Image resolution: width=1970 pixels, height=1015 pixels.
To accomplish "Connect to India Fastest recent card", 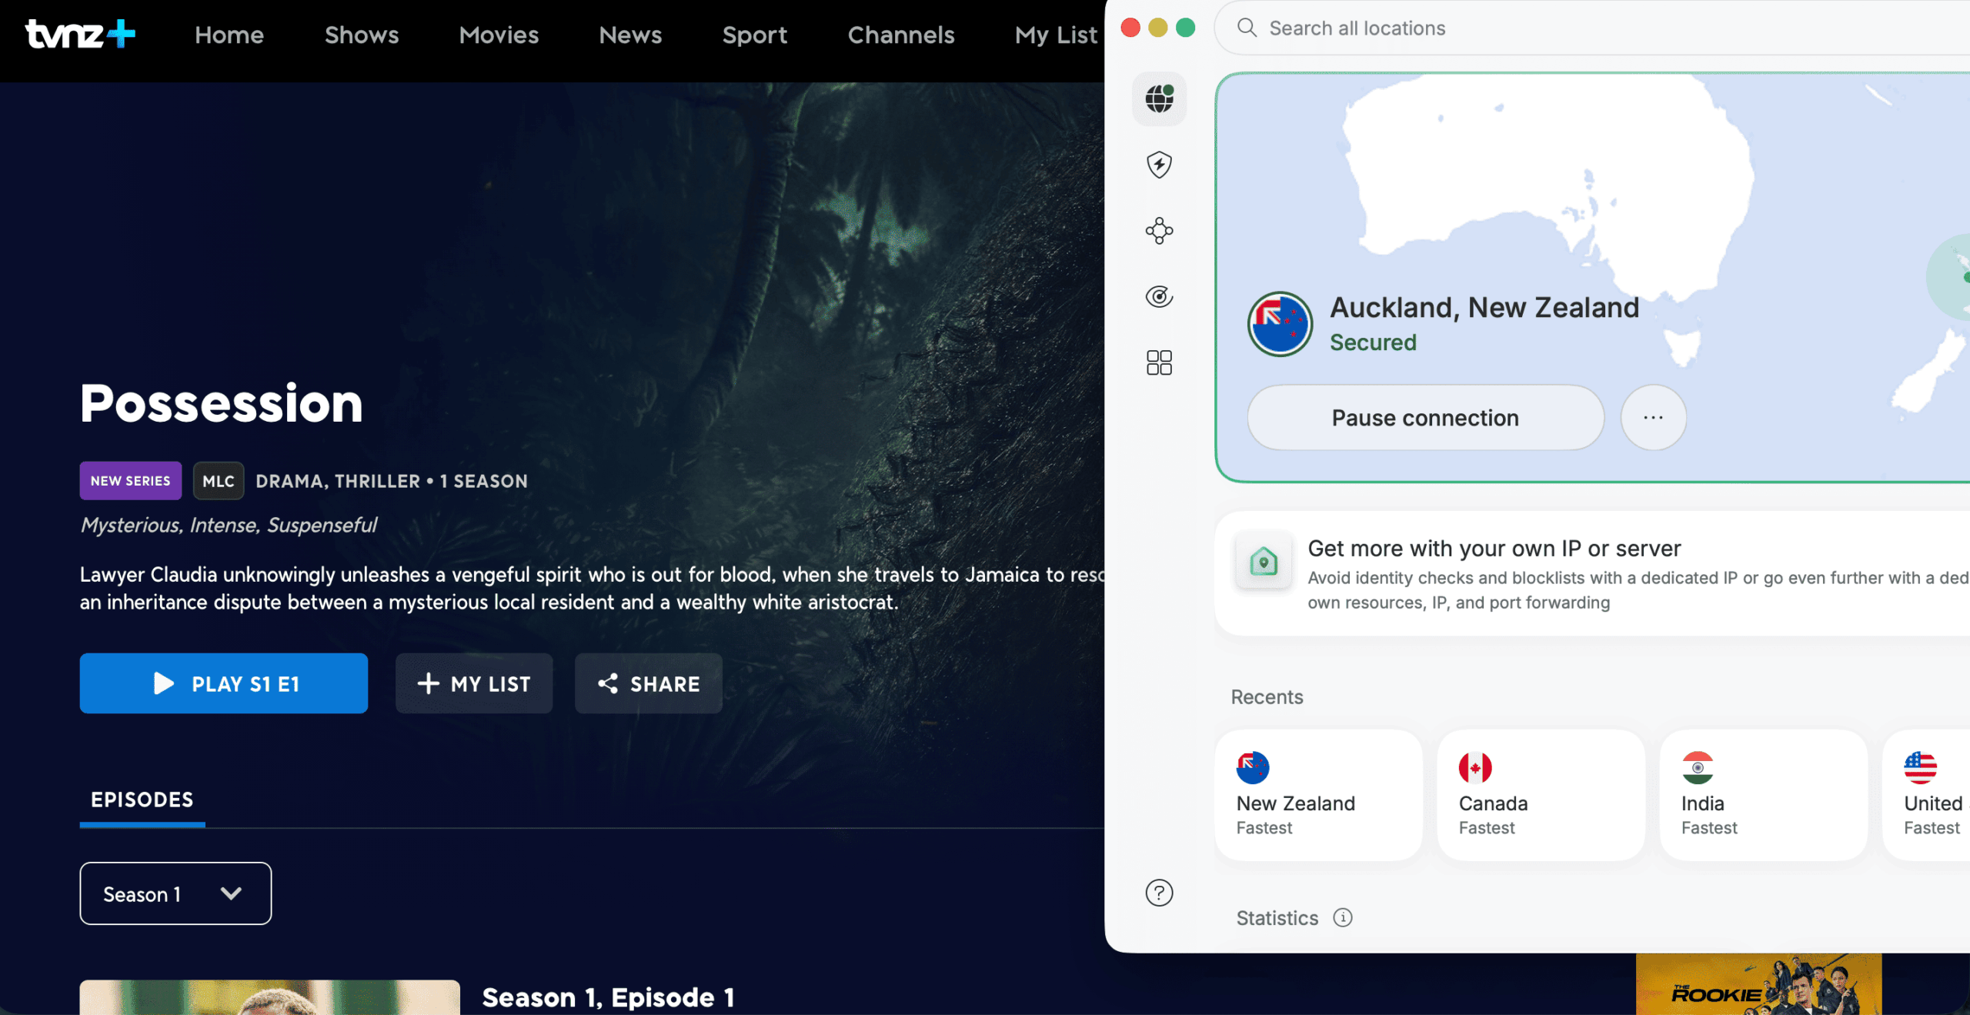I will click(1763, 794).
